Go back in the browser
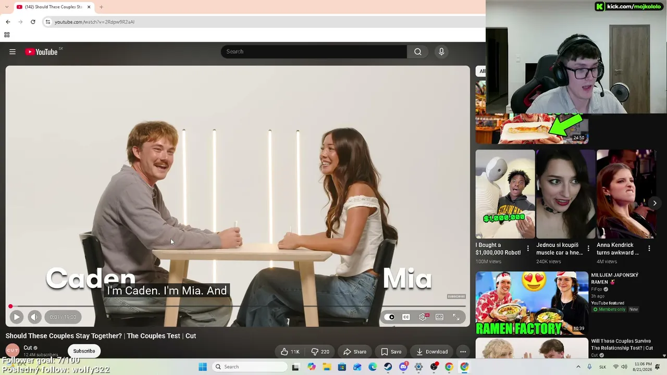667x375 pixels. 8,22
